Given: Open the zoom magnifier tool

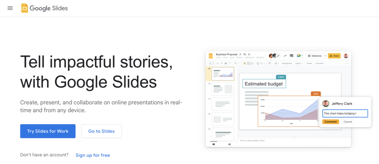Looking at the screenshot, I should [236, 63].
